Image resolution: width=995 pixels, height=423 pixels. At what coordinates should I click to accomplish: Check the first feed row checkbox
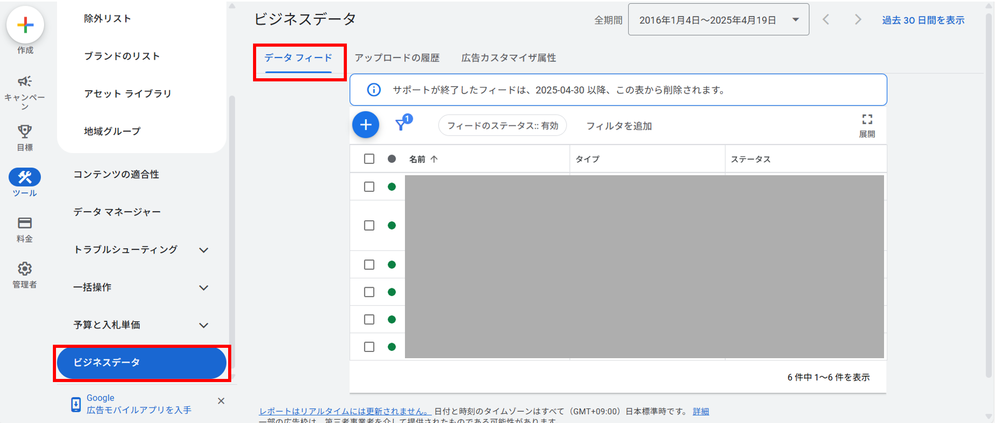pyautogui.click(x=369, y=187)
